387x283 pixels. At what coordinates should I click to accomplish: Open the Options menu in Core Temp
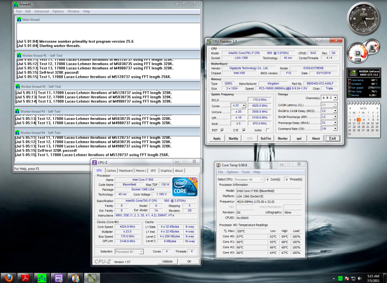tap(232, 172)
